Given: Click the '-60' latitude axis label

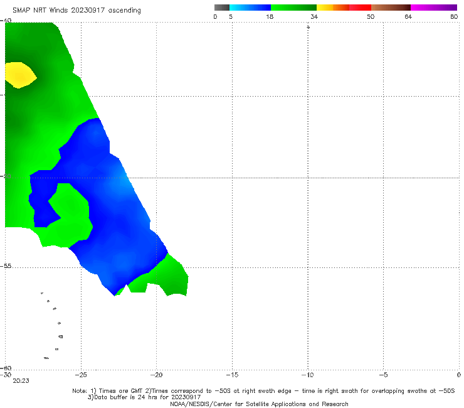Looking at the screenshot, I should click(6, 368).
